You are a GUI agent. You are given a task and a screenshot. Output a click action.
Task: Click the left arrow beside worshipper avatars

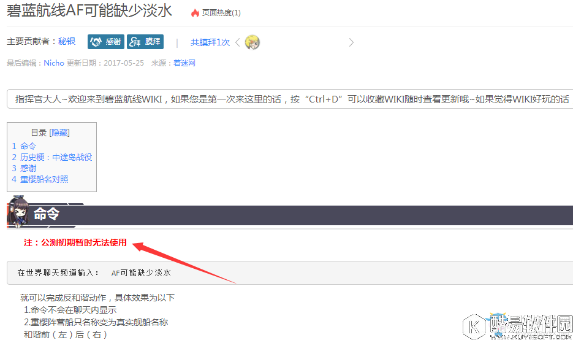(238, 42)
